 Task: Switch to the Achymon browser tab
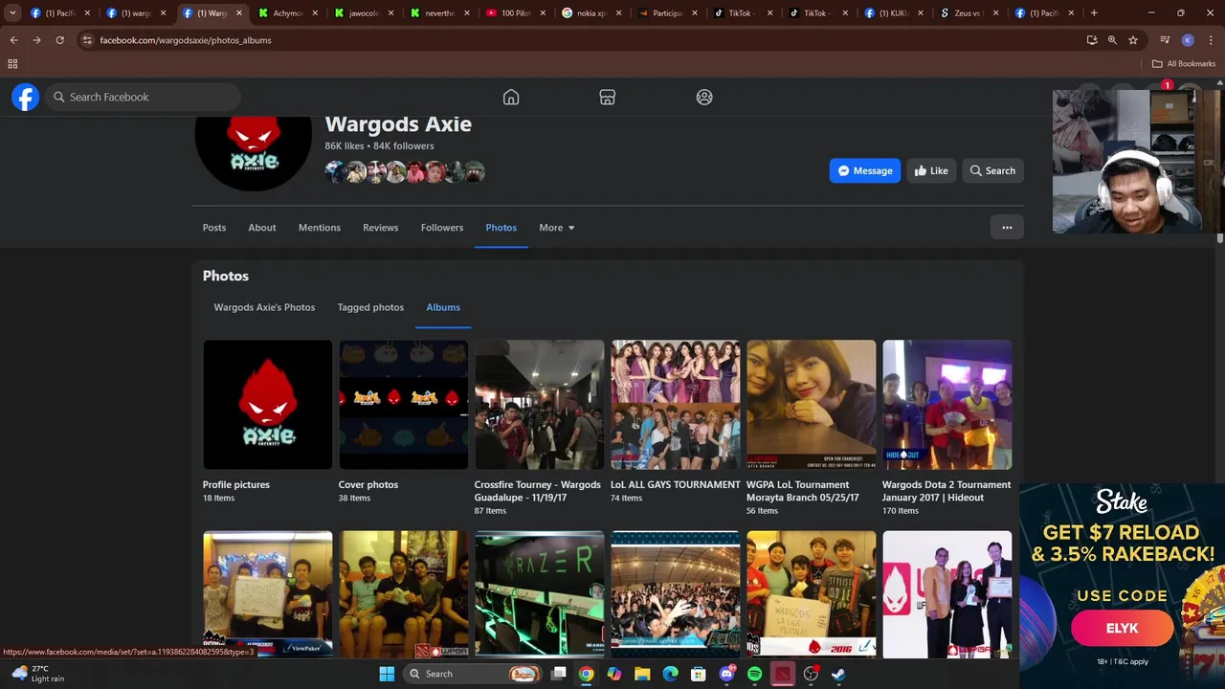tap(288, 13)
